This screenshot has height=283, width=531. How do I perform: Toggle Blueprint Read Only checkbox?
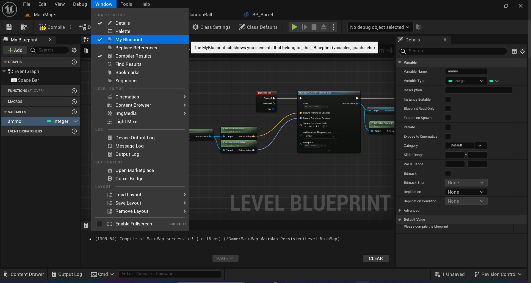[448, 109]
